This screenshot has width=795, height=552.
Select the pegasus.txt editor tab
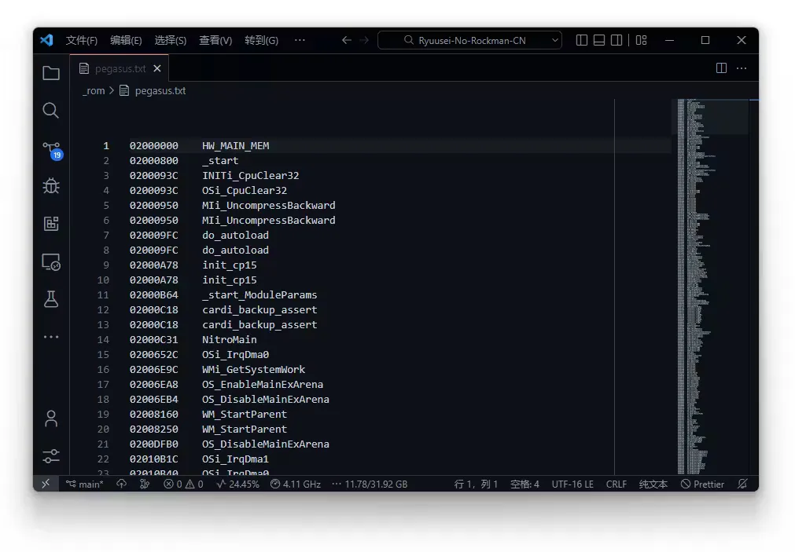120,68
